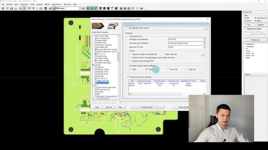This screenshot has width=268, height=150.
Task: Click the check item list vertical scrollbar
Action: (x=118, y=56)
